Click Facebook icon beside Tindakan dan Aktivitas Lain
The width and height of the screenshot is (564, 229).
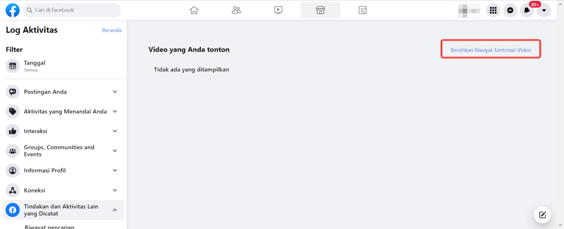pos(13,210)
